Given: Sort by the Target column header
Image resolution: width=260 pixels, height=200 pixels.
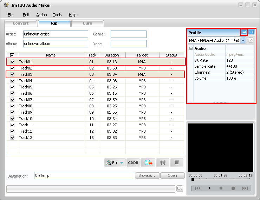Looking at the screenshot, I should click(x=142, y=55).
